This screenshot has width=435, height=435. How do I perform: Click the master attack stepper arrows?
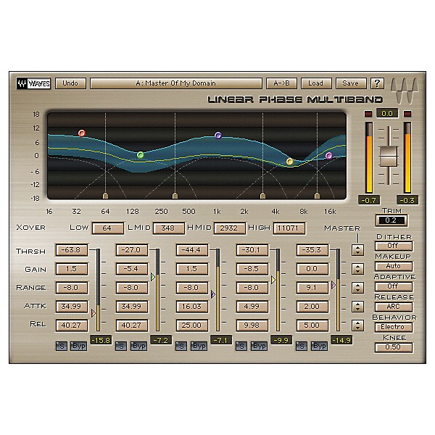[x=358, y=307]
